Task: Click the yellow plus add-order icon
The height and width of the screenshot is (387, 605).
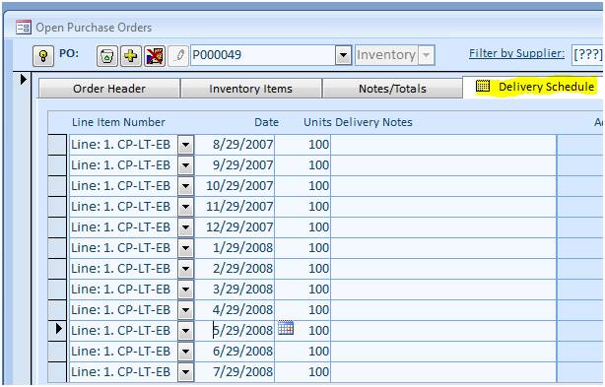Action: pyautogui.click(x=131, y=56)
